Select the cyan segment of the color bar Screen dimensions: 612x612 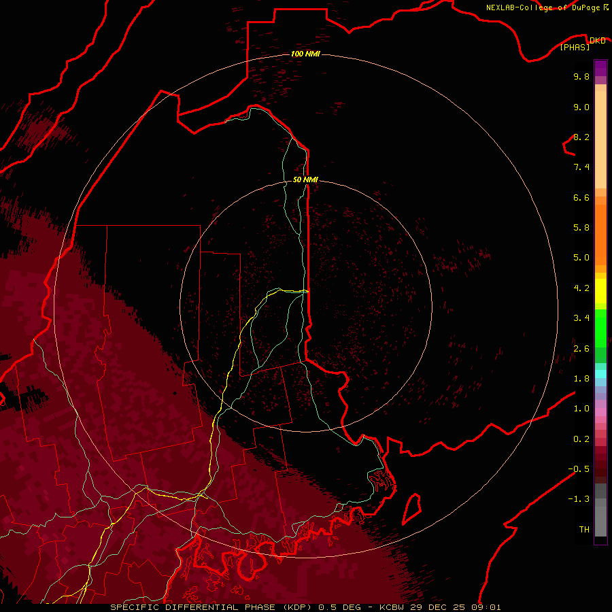(600, 374)
